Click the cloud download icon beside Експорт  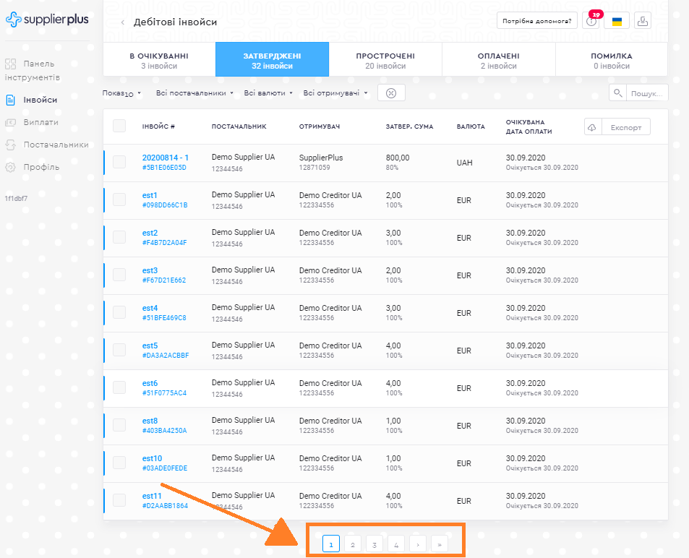tap(592, 126)
